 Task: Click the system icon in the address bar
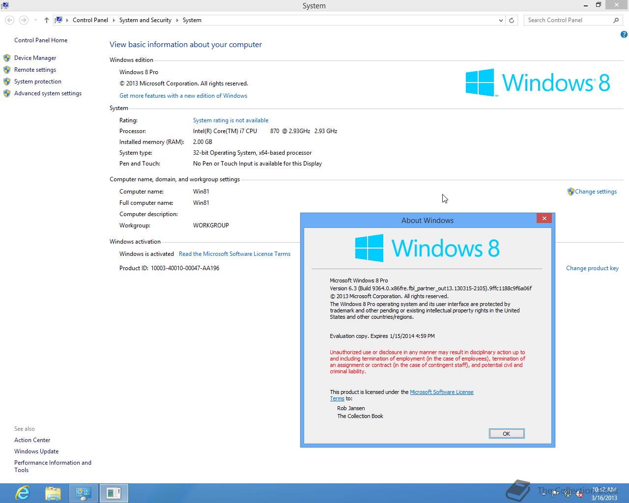coord(58,20)
